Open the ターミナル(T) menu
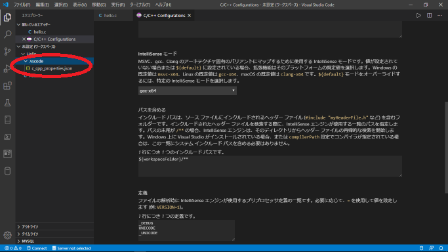The image size is (448, 252). click(x=140, y=5)
